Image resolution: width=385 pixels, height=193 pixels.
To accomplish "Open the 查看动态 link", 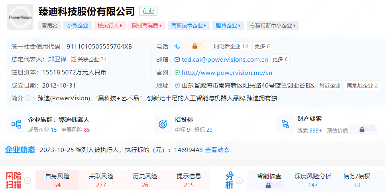I will (217, 150).
